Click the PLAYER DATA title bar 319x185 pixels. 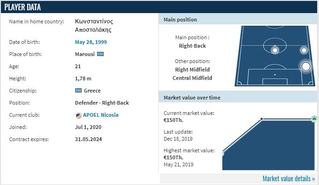[x=159, y=7]
